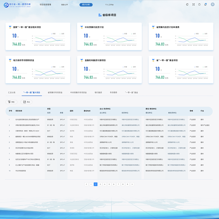This screenshot has height=219, width=219.
Task: Go to page 5 in pagination
Action: pos(109,184)
